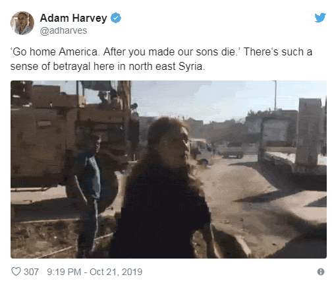The height and width of the screenshot is (281, 334).
Task: Open the tweet info icon
Action: (321, 272)
